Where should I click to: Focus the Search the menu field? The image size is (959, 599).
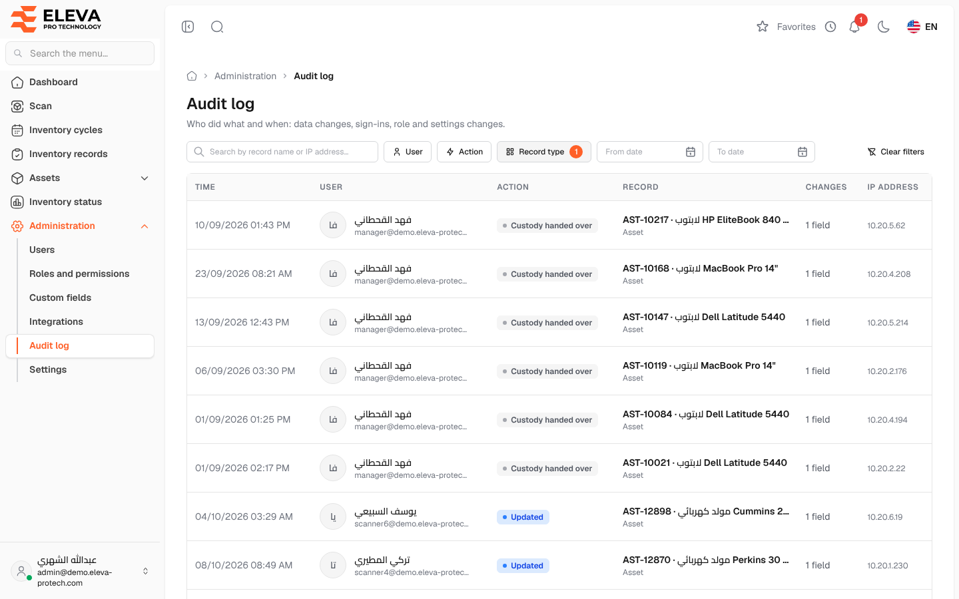coord(80,53)
